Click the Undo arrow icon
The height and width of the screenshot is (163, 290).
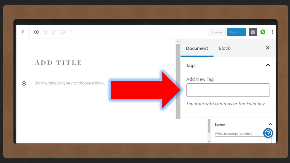(x=45, y=32)
